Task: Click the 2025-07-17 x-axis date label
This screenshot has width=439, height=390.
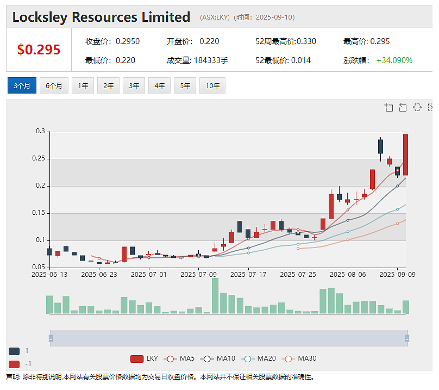Action: pos(248,275)
